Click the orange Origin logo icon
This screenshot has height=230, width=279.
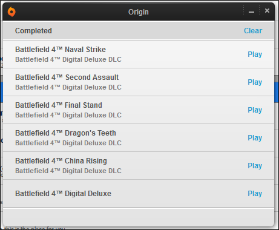click(11, 11)
